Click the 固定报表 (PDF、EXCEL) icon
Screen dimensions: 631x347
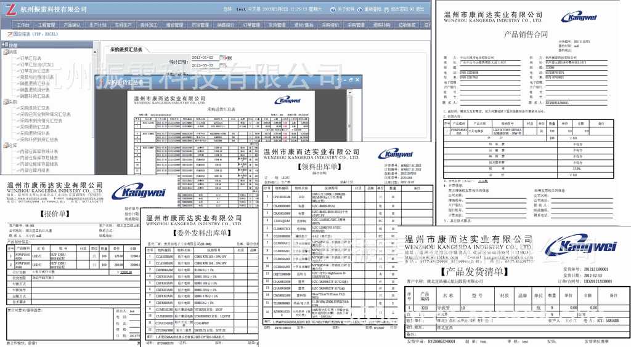click(10, 34)
